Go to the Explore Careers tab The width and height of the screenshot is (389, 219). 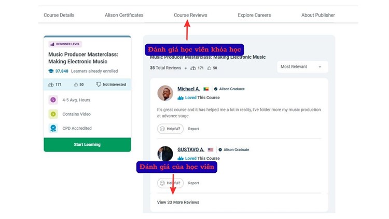(254, 15)
